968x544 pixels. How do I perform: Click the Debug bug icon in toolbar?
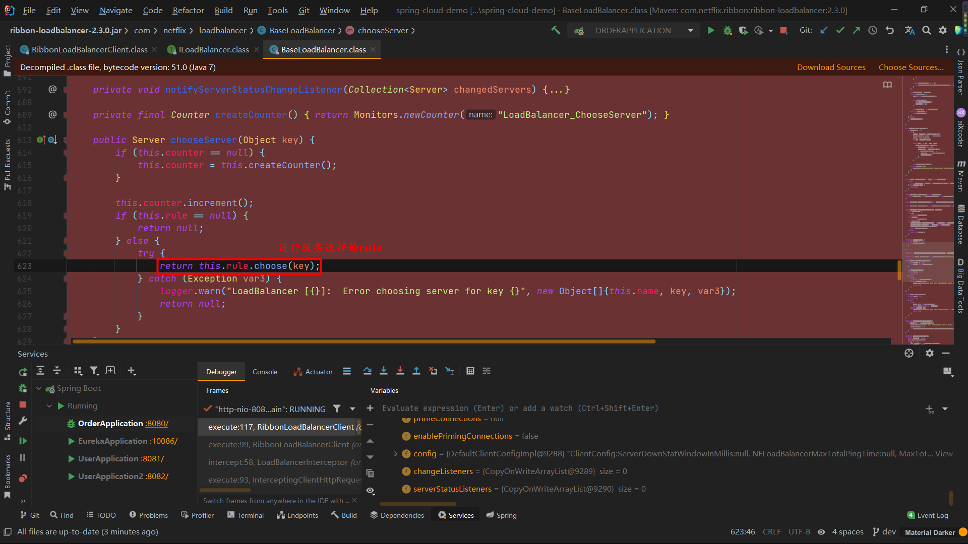click(x=727, y=30)
